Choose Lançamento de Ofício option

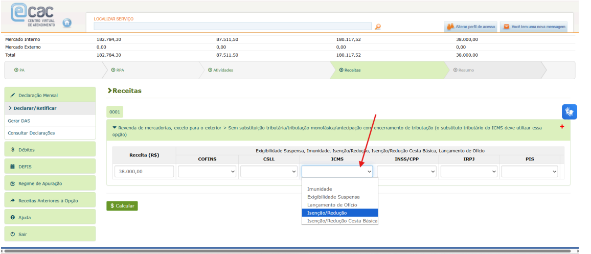pos(339,204)
